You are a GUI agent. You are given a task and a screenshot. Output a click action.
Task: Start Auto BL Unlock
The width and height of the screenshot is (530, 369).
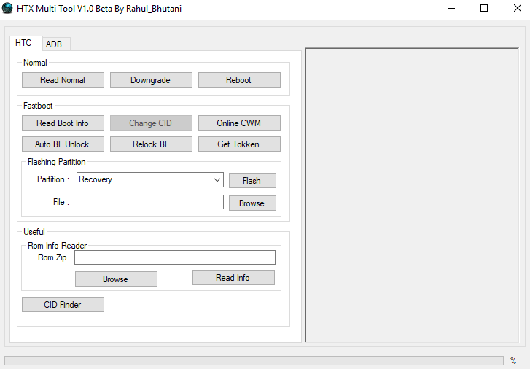coord(63,144)
